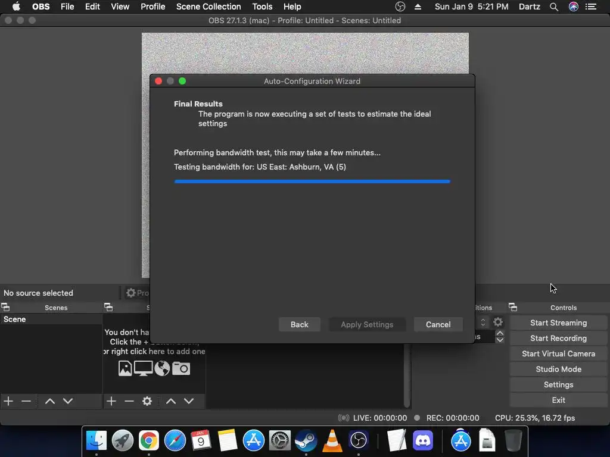Open Notification Center list icon
Image resolution: width=610 pixels, height=457 pixels.
(591, 7)
